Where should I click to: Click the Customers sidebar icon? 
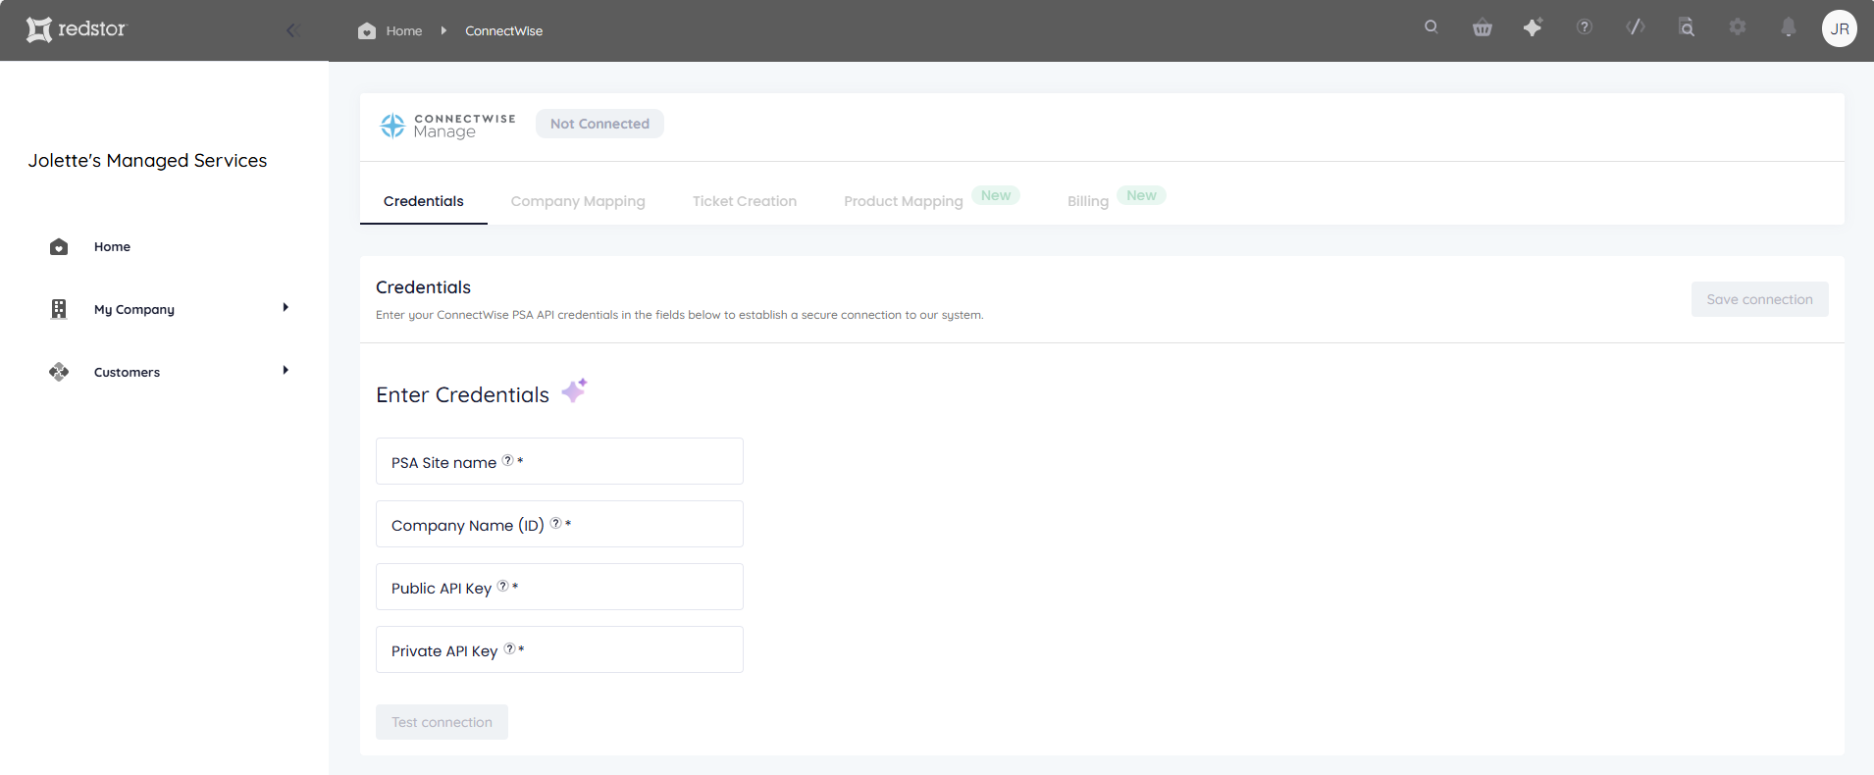(59, 372)
